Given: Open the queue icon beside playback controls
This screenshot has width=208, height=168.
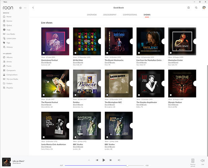Looking at the screenshot, I should [x=119, y=160].
